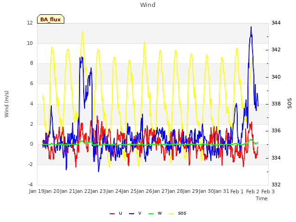
Task: Click the left axis value 0
Action: tap(31, 144)
